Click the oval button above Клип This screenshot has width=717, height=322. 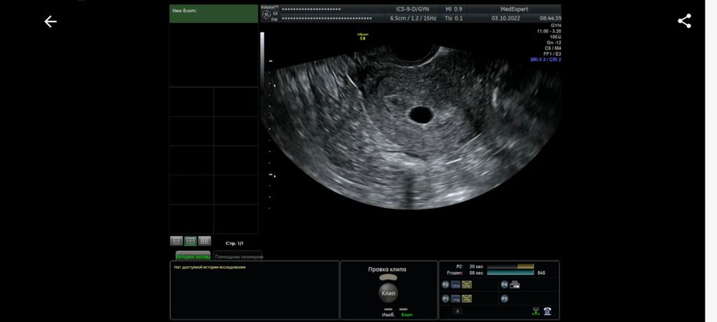click(388, 278)
